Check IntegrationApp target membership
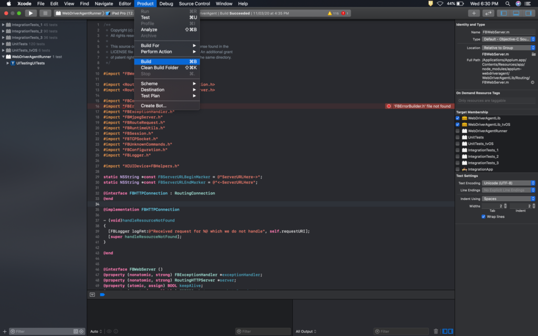The width and height of the screenshot is (538, 336). pyautogui.click(x=458, y=170)
